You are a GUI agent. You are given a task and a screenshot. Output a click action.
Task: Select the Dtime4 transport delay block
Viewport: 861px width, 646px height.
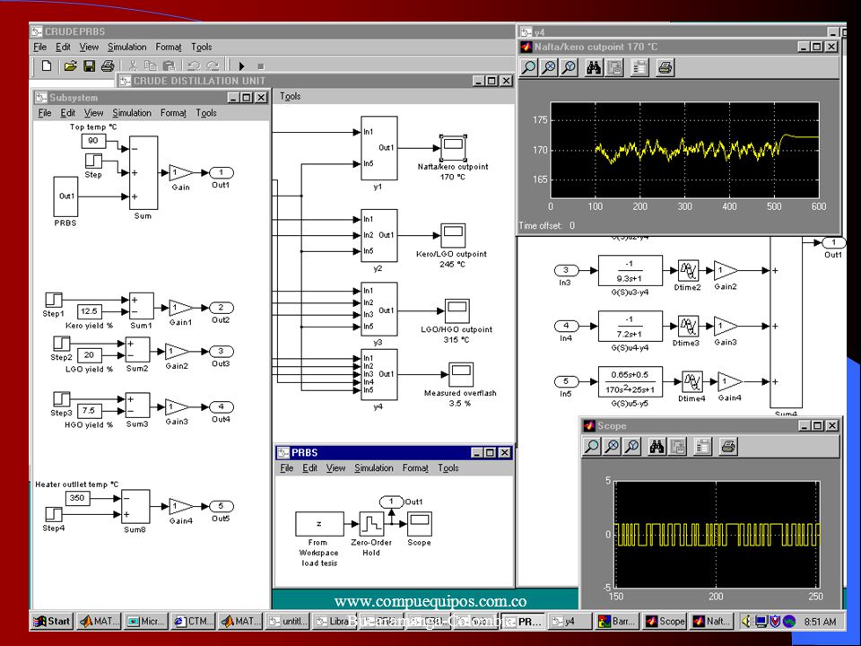(x=691, y=382)
